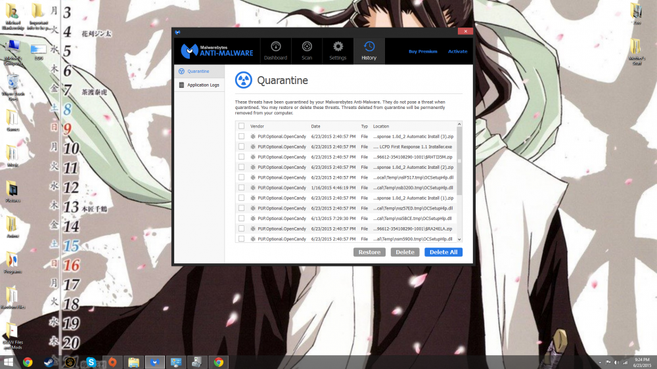Select the History tab
Viewport: 657px width, 369px height.
coord(369,51)
